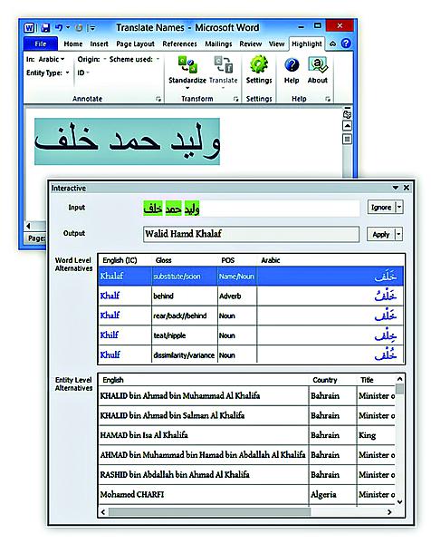
Task: Click the Apply button
Action: tap(381, 234)
